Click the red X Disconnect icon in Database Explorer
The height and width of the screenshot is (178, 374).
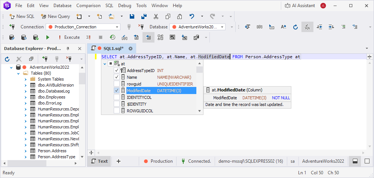click(69, 59)
